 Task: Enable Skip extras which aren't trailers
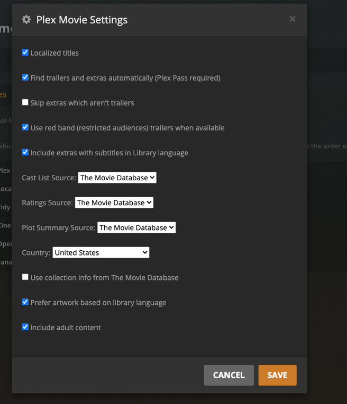pos(25,102)
